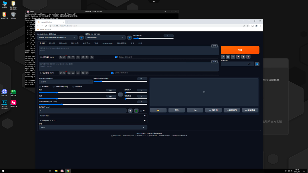This screenshot has height=173, width=308.
Task: Open Adobe Photoshop desktop shortcut
Action: pyautogui.click(x=4, y=104)
